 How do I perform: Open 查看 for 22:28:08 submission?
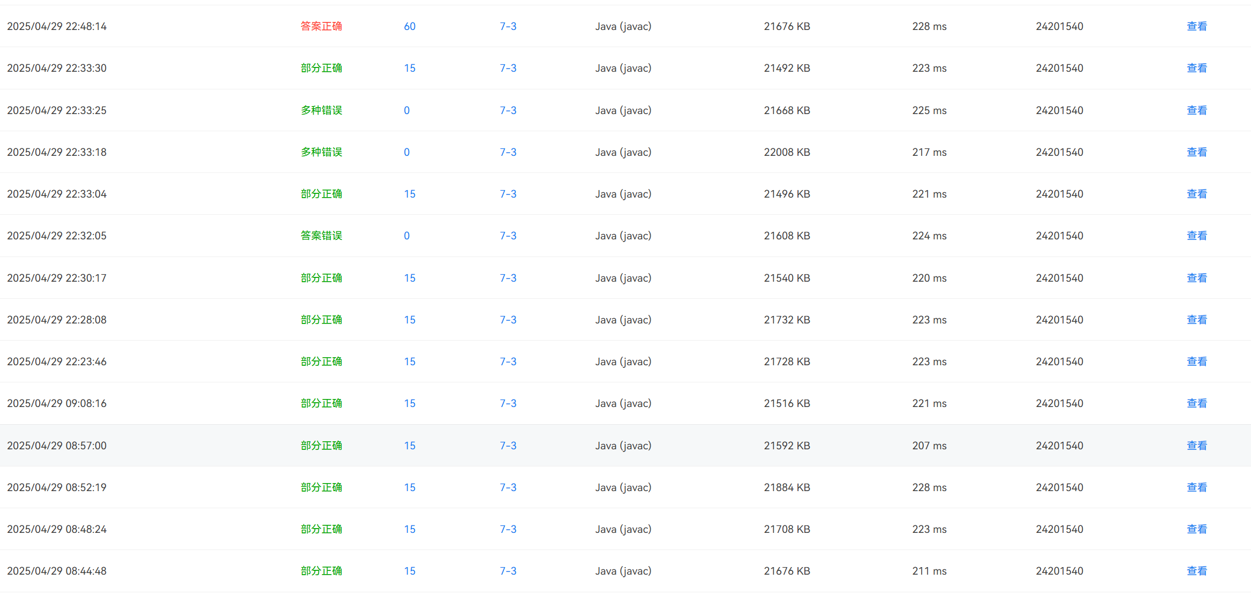coord(1196,320)
